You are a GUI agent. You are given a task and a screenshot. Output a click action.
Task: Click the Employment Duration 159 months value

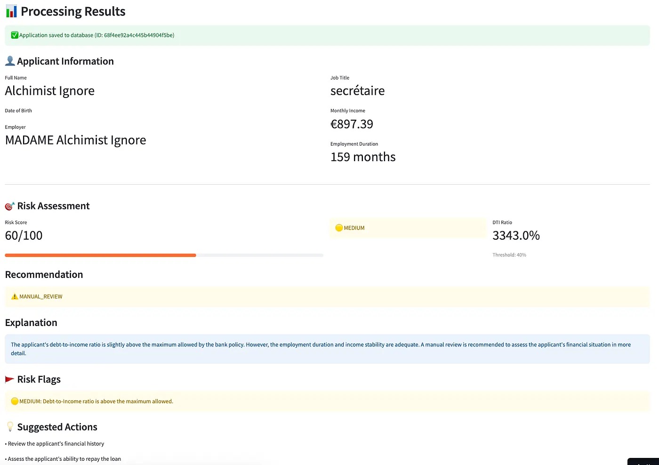point(363,157)
